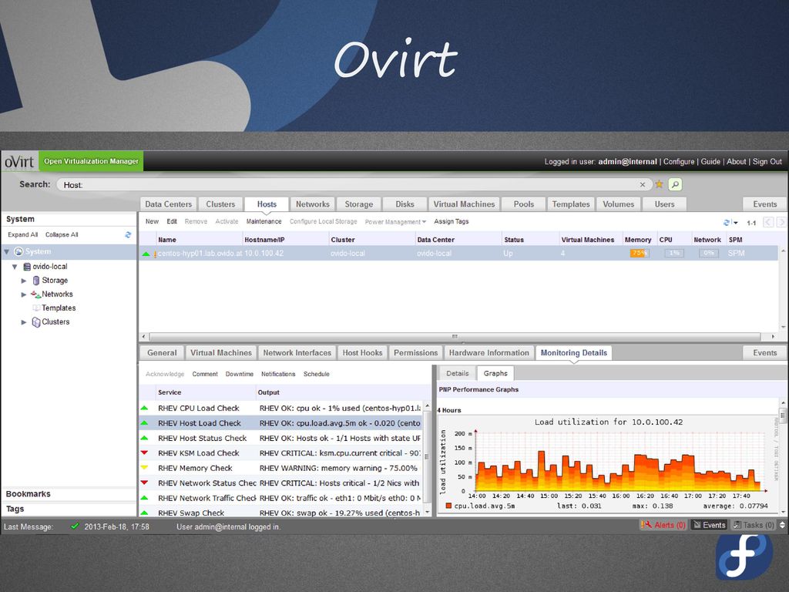Click the bookmark star icon in search bar
Image resolution: width=789 pixels, height=592 pixels.
pyautogui.click(x=660, y=184)
